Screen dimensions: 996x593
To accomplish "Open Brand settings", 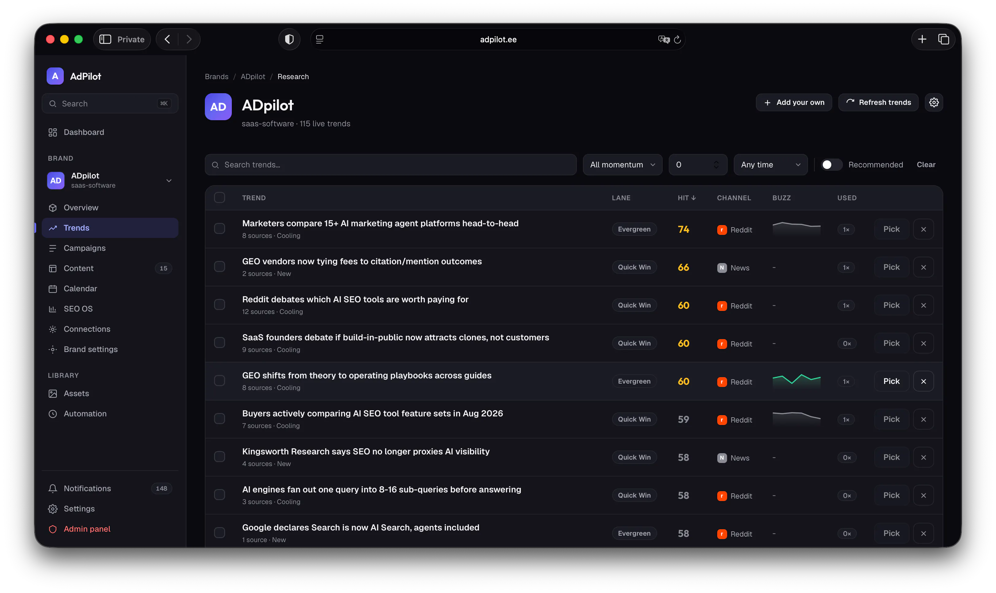I will [x=110, y=349].
